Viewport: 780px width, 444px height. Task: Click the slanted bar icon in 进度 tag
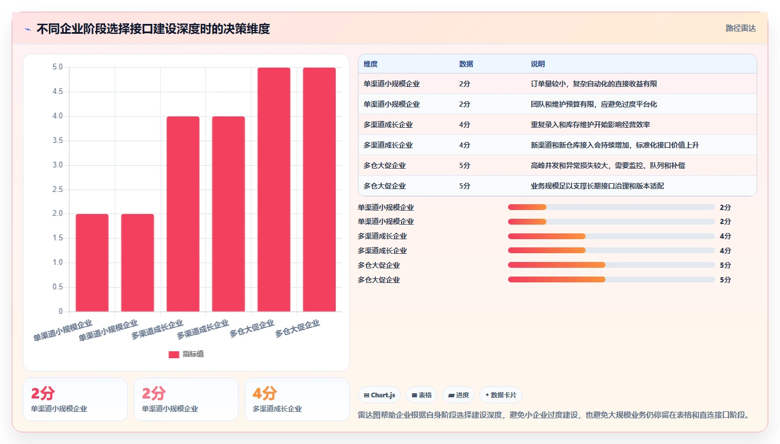[451, 395]
